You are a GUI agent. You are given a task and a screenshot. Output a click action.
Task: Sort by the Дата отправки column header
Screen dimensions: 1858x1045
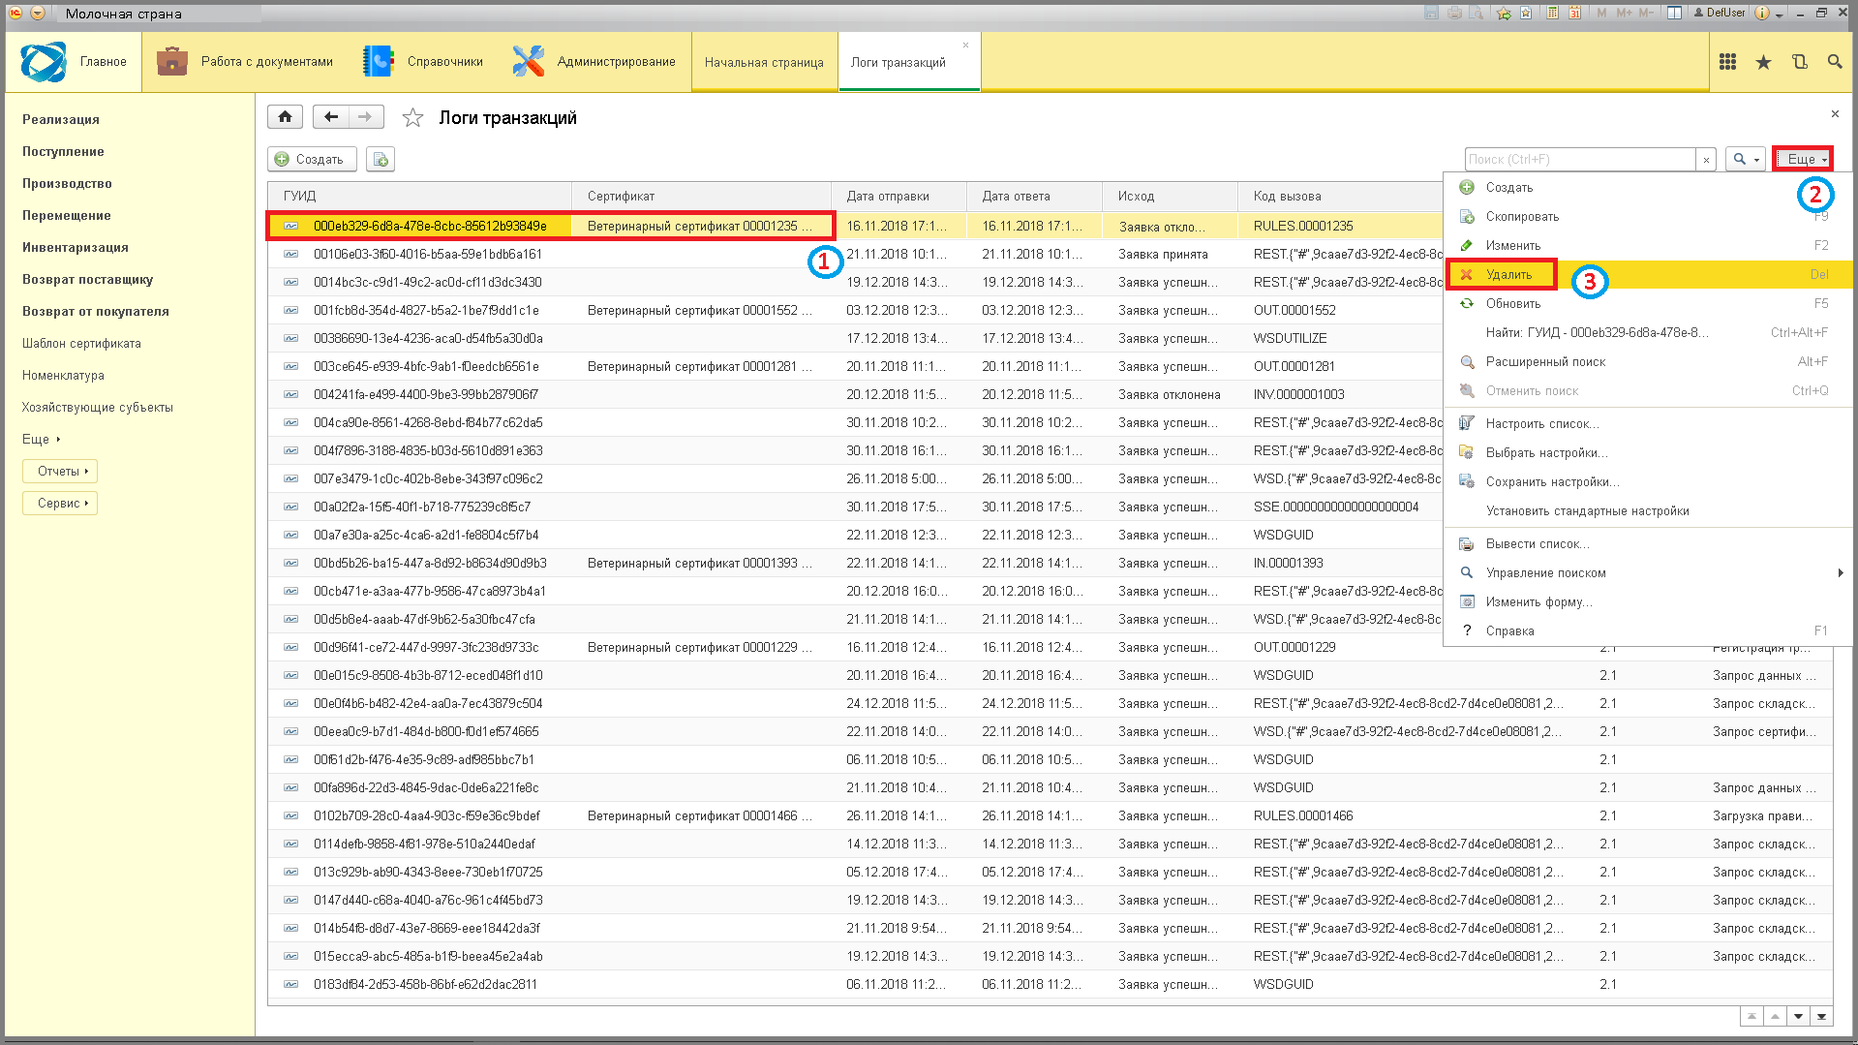coord(899,196)
